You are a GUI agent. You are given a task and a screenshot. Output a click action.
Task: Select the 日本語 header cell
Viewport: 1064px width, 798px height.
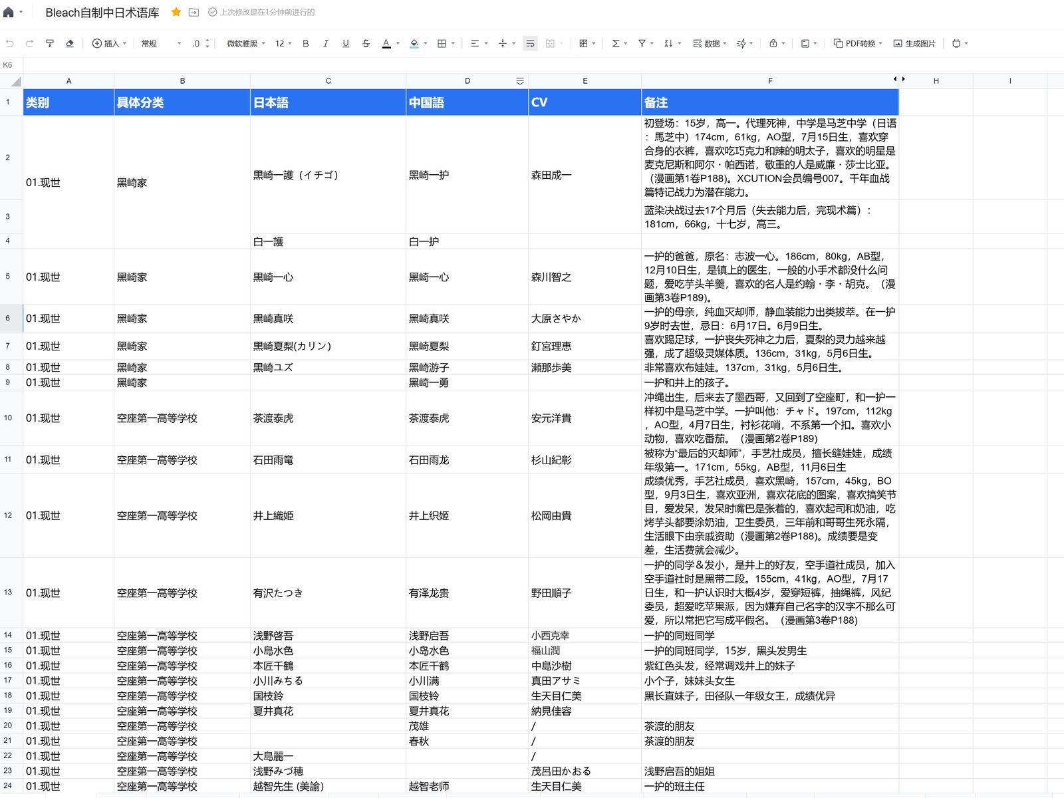pyautogui.click(x=329, y=102)
